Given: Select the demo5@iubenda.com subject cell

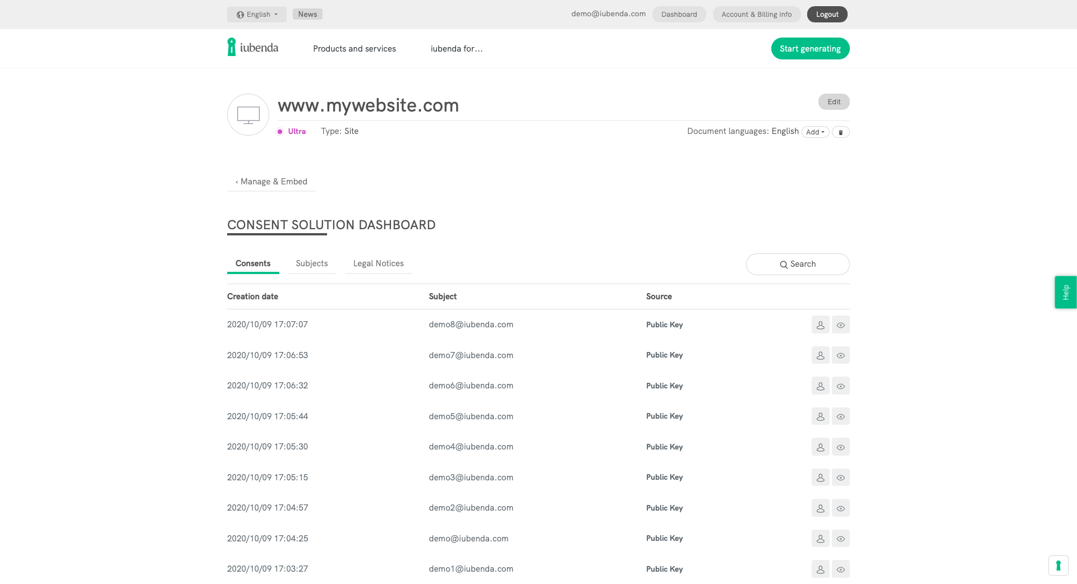Looking at the screenshot, I should pos(471,416).
